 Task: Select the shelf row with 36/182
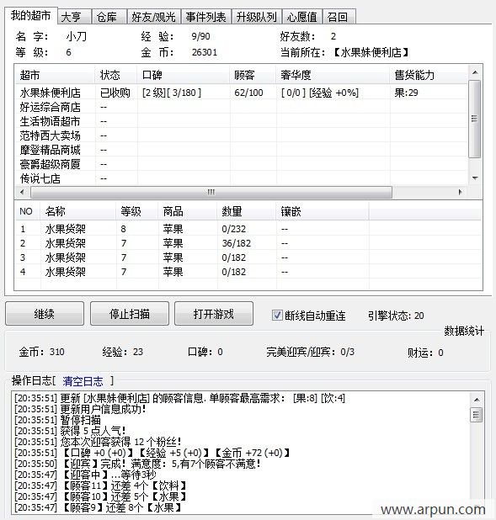(248, 243)
